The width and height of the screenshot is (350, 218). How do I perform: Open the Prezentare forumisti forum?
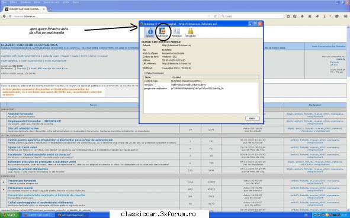pyautogui.click(x=22, y=181)
